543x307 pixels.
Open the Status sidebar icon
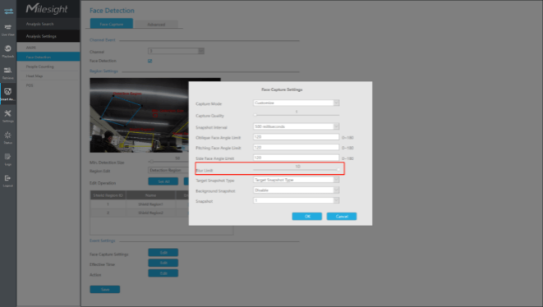coord(8,137)
